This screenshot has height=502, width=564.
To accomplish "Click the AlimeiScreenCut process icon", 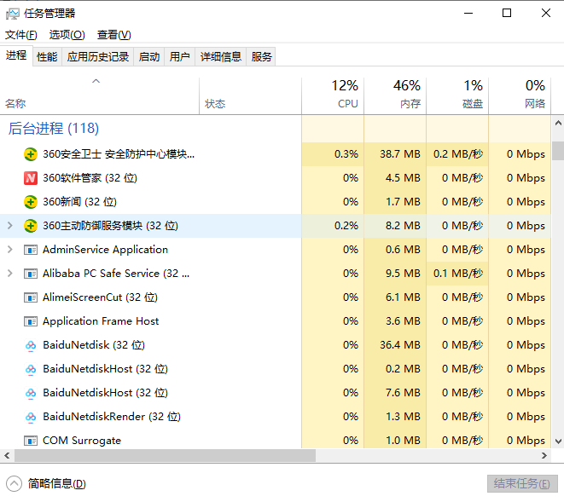I will click(31, 297).
